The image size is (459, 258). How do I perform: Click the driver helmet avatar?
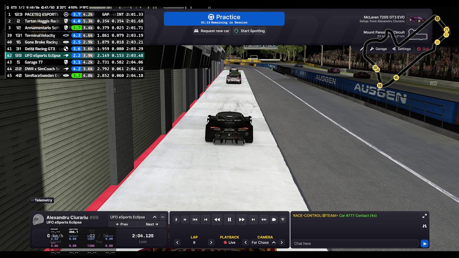pyautogui.click(x=38, y=220)
